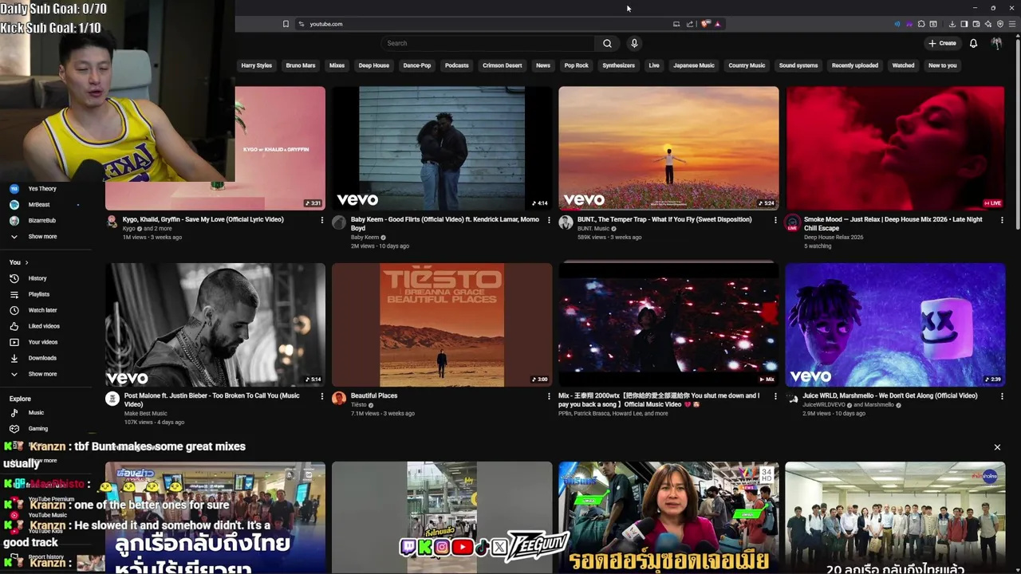Viewport: 1021px width, 574px height.
Task: Open the Brave wallet icon
Action: pyautogui.click(x=976, y=24)
